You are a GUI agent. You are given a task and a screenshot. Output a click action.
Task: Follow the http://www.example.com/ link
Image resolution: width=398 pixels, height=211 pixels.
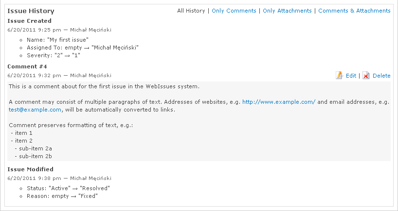tap(279, 102)
